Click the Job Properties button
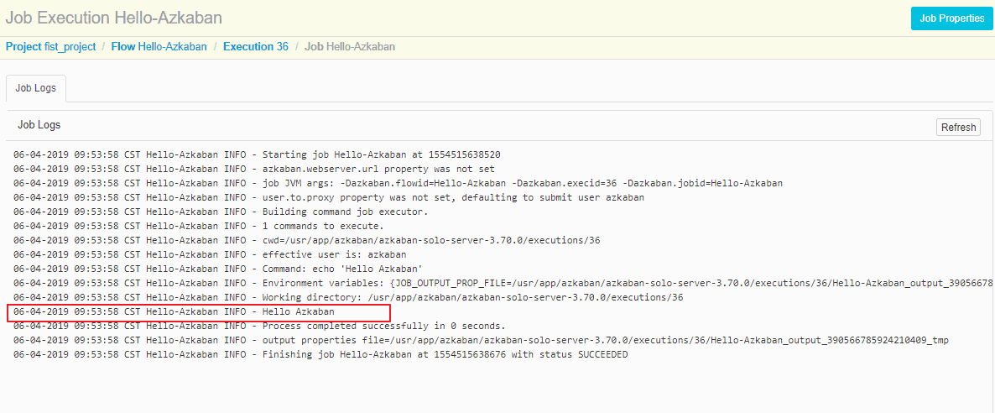The width and height of the screenshot is (995, 413). (951, 18)
